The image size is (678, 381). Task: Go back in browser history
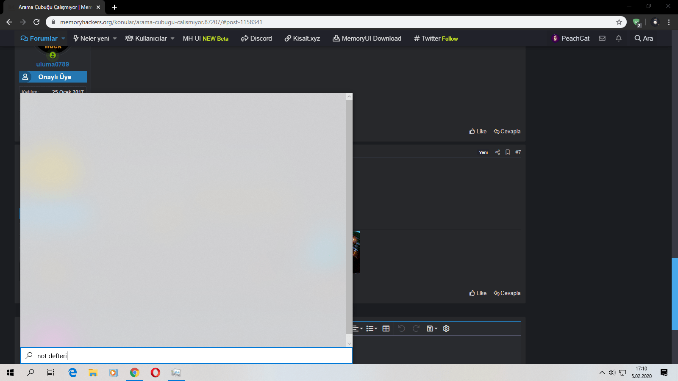[x=9, y=22]
